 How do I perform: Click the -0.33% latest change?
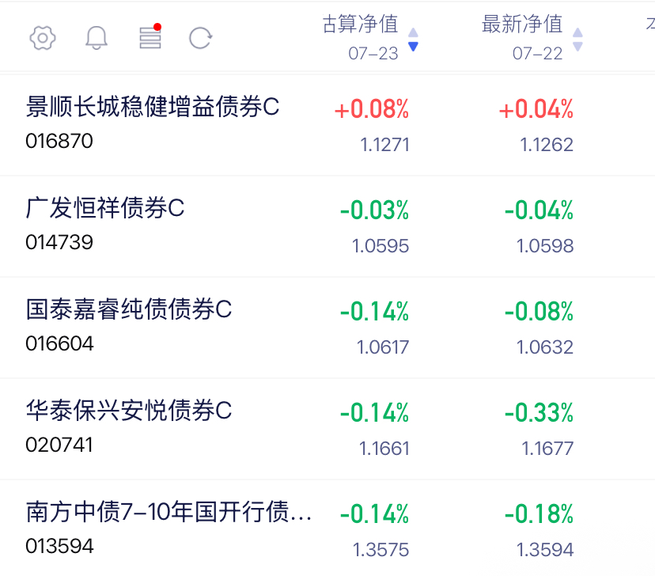click(x=539, y=413)
